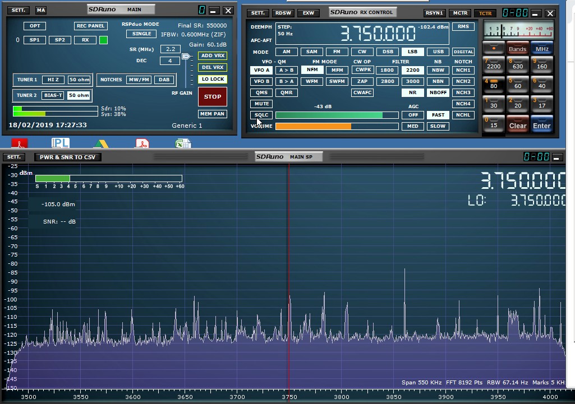Click the red PDF desktop icon
Viewport: 575px width, 404px height.
point(20,143)
